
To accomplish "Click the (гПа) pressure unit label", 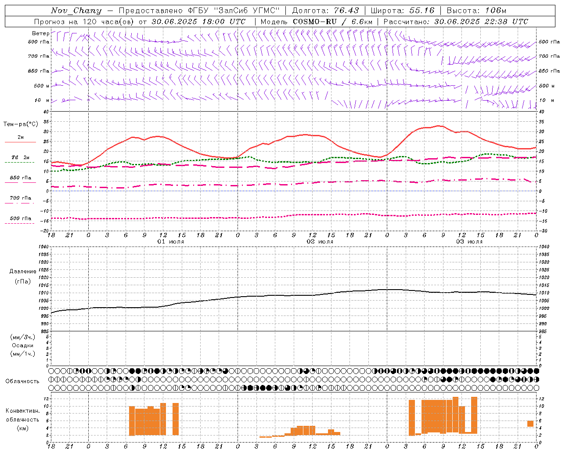I will coord(23,281).
